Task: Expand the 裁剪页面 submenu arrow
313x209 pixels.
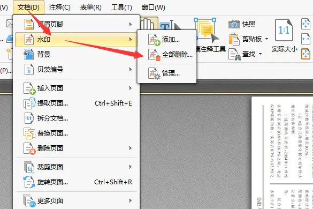Action: [131, 167]
